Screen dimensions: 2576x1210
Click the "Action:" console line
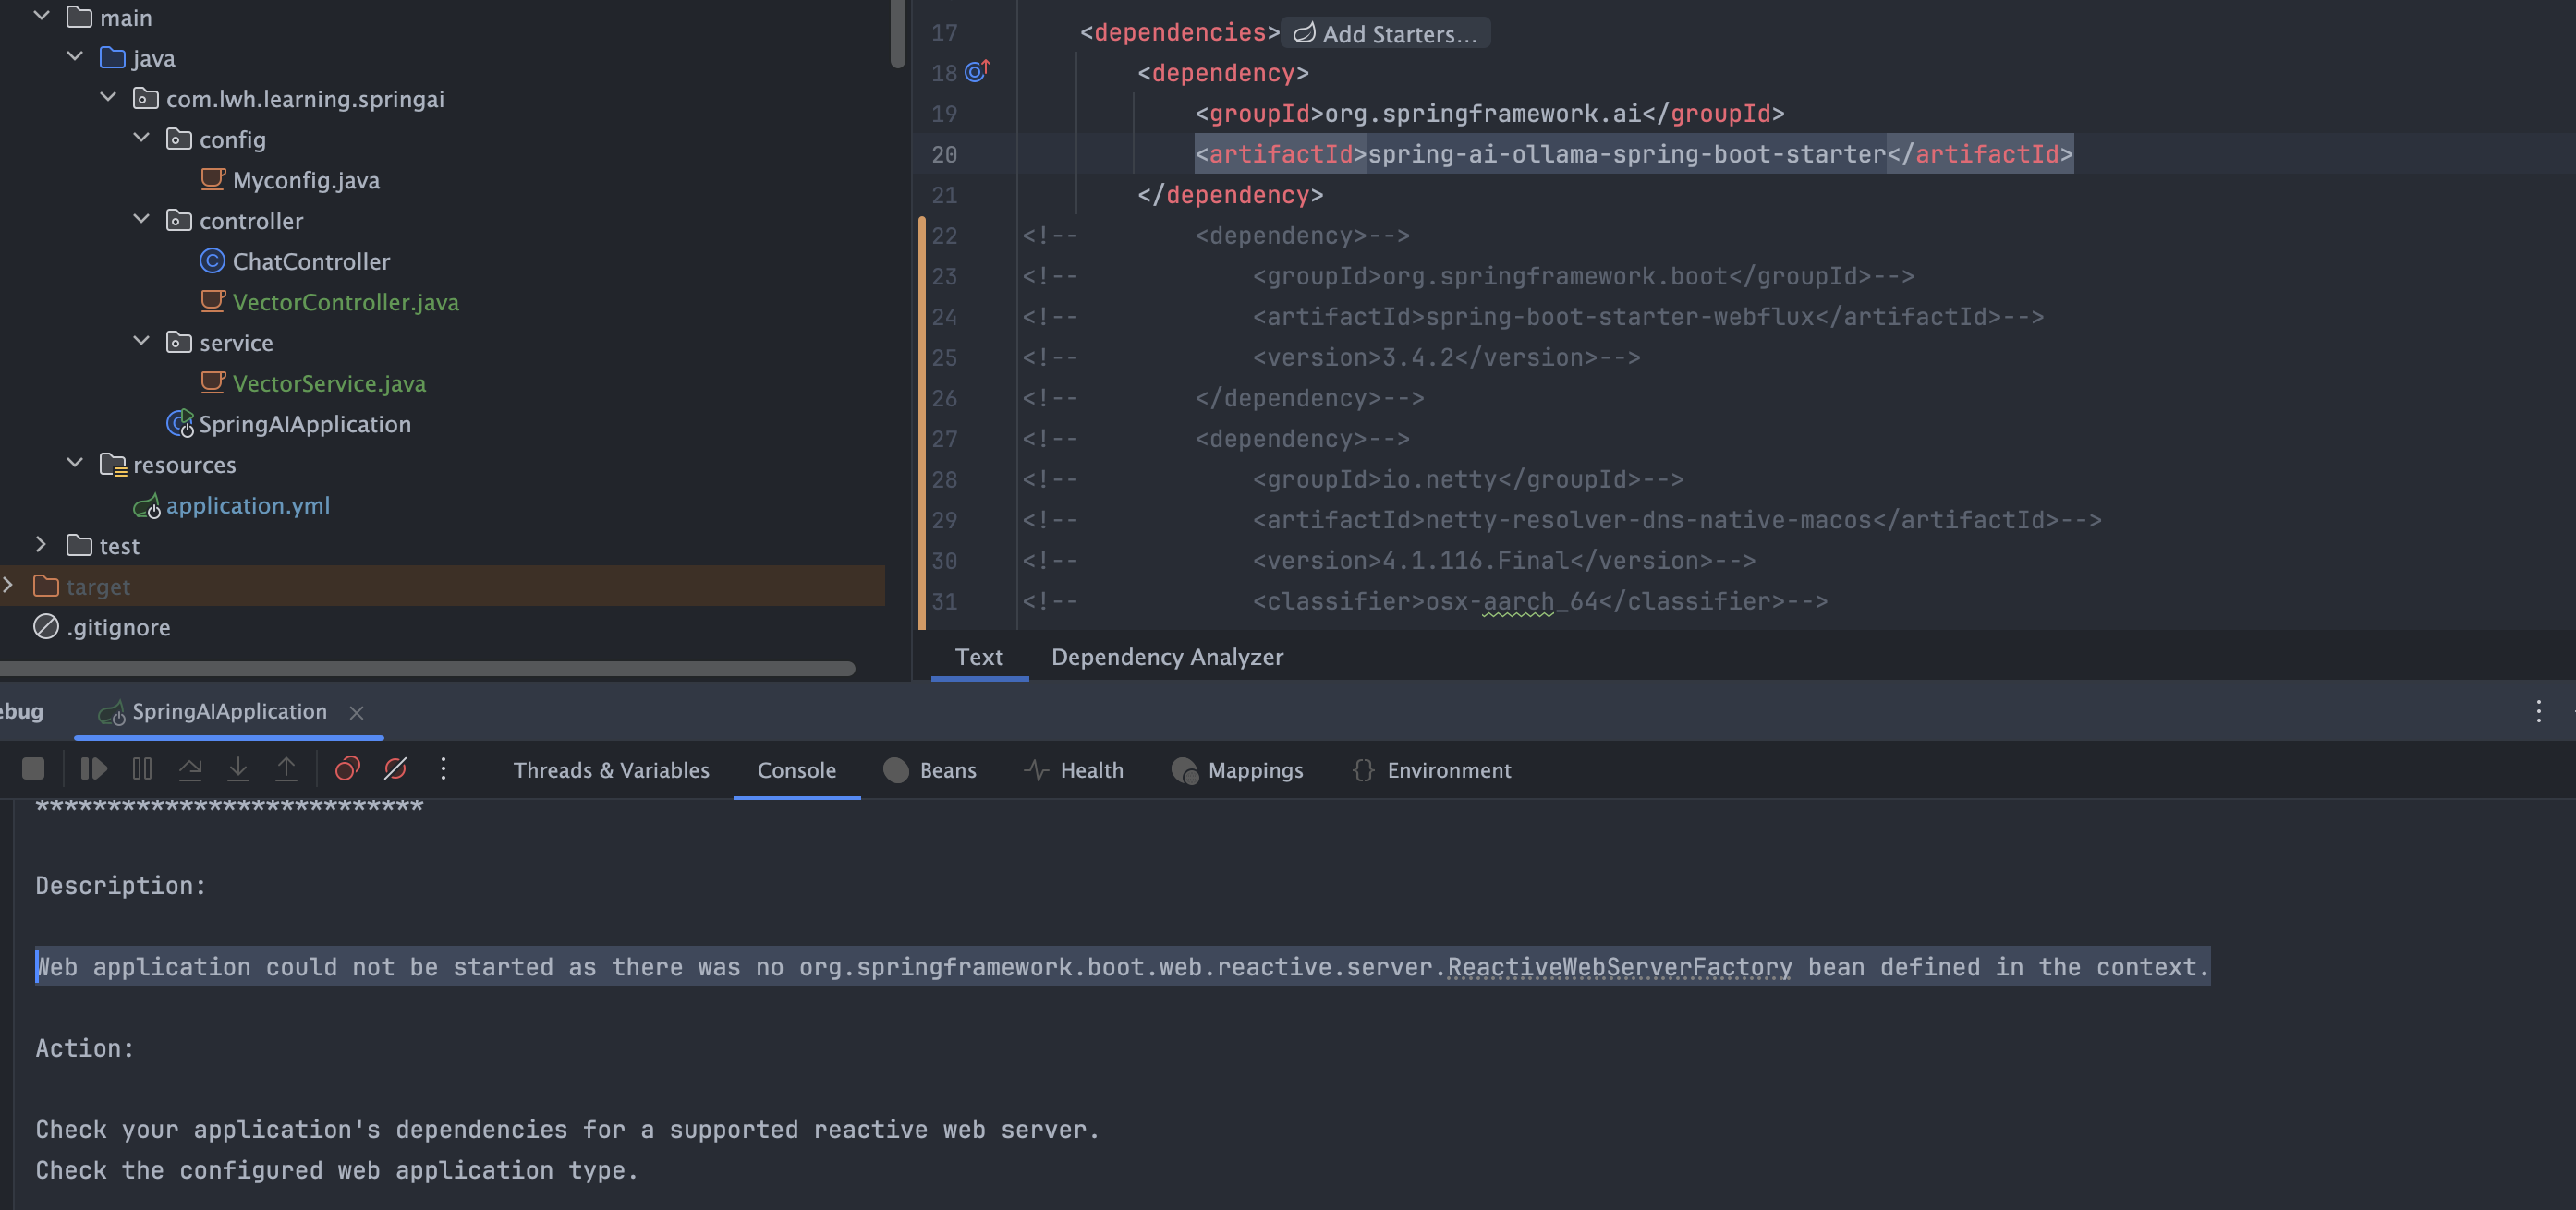pyautogui.click(x=85, y=1048)
